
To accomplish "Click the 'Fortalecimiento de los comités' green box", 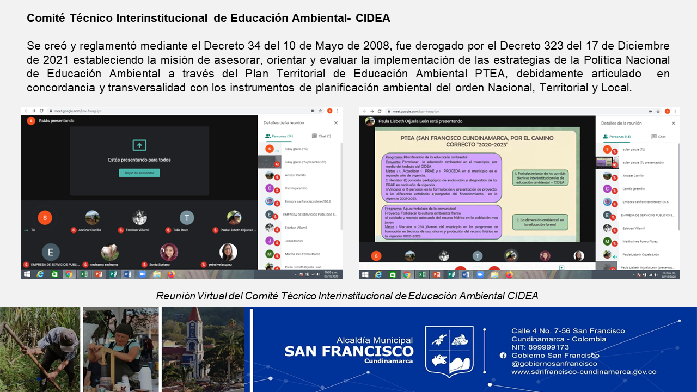I will (x=540, y=177).
